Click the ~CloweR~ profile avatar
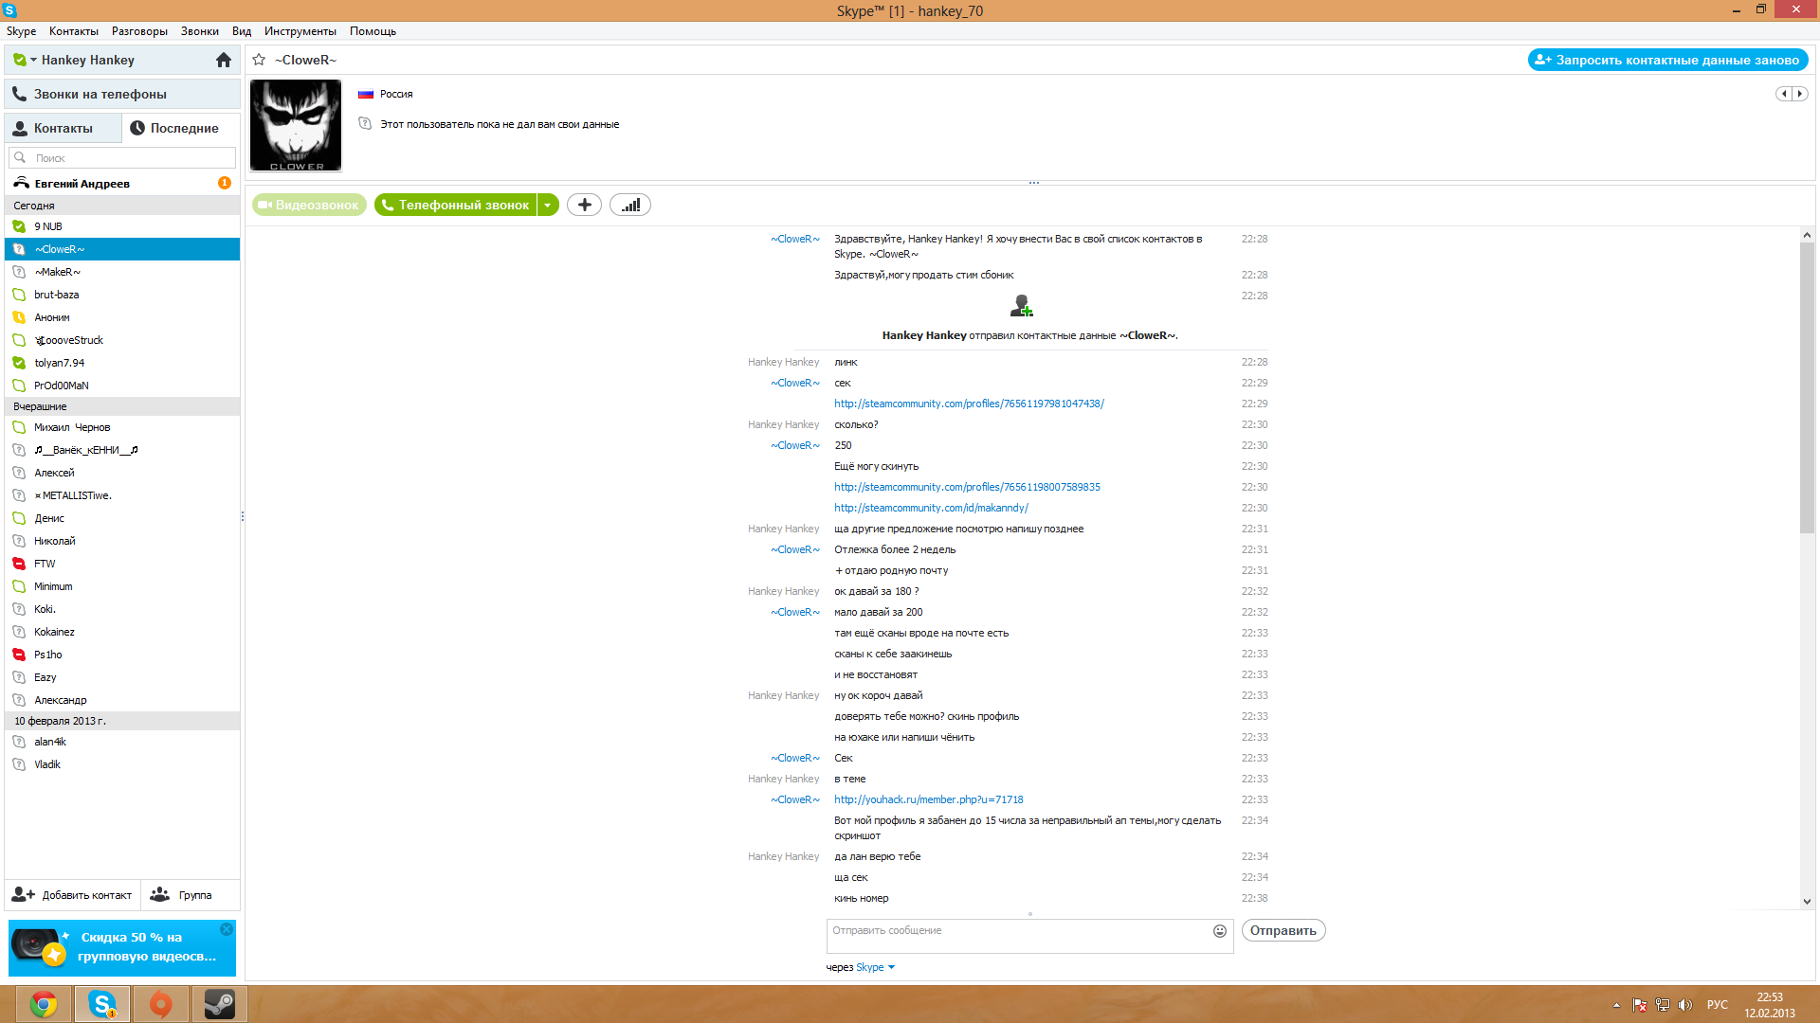1820x1023 pixels. (296, 125)
